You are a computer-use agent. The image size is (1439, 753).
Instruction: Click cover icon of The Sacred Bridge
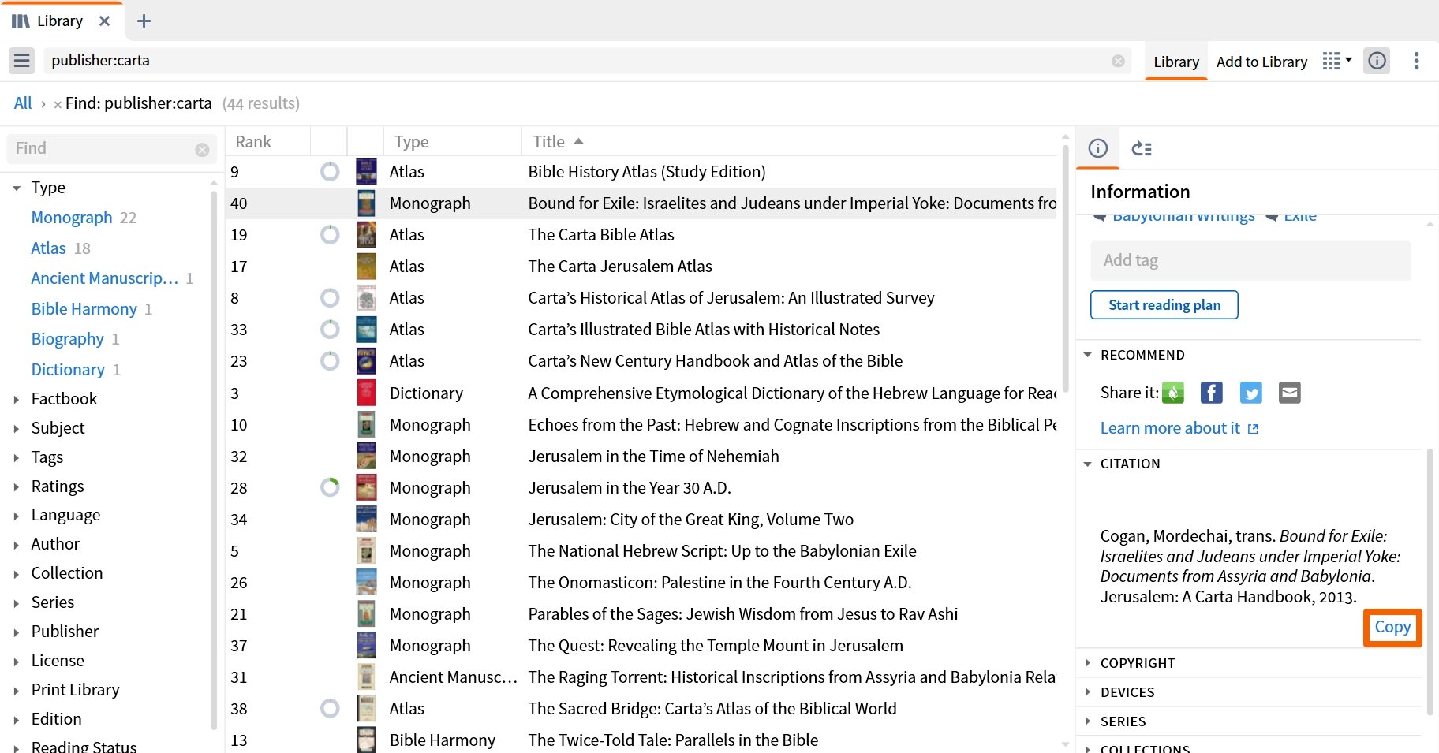366,708
